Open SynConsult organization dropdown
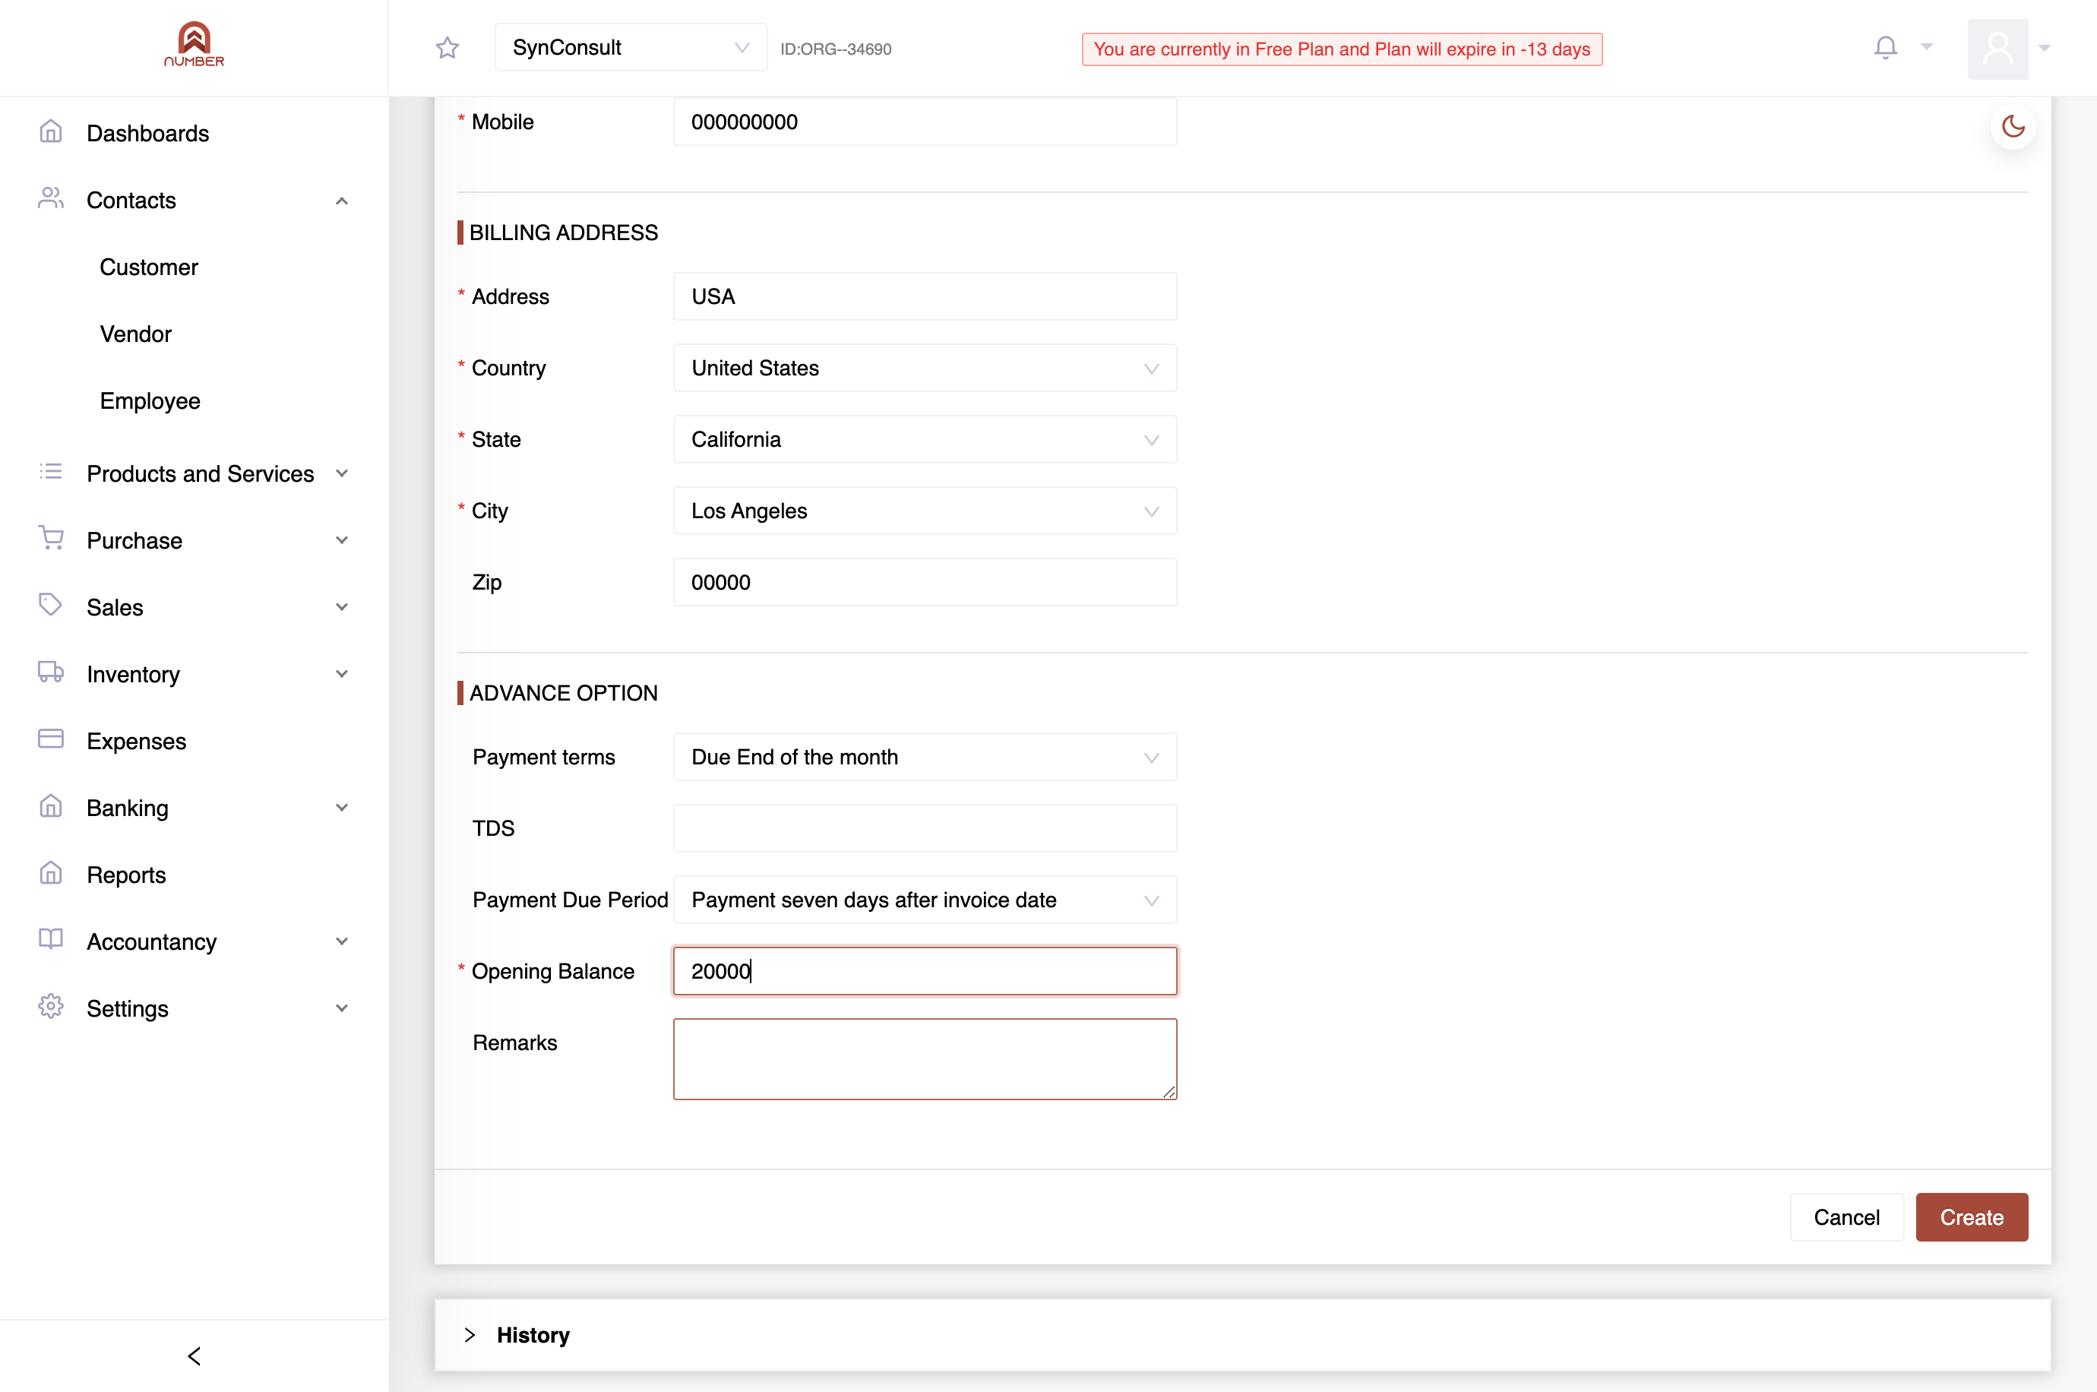This screenshot has height=1392, width=2097. (631, 47)
